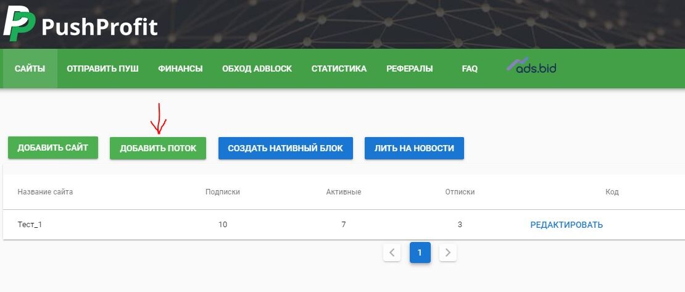Open the Отправить пуш menu
Screen dimensions: 685x292
coord(102,69)
